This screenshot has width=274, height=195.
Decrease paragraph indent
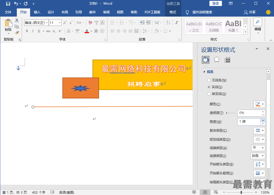142,22
